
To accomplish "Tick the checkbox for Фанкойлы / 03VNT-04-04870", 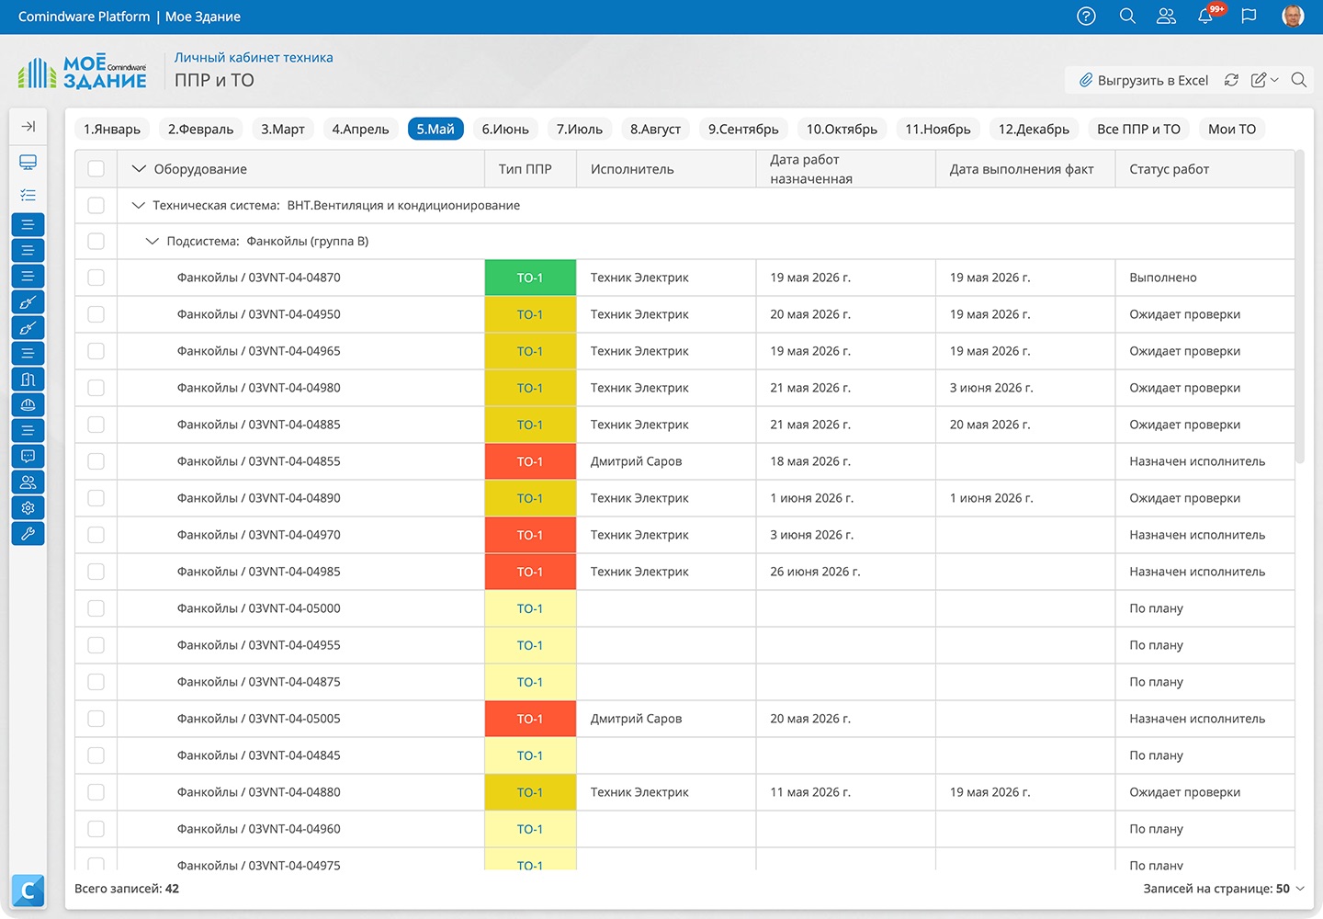I will [96, 278].
